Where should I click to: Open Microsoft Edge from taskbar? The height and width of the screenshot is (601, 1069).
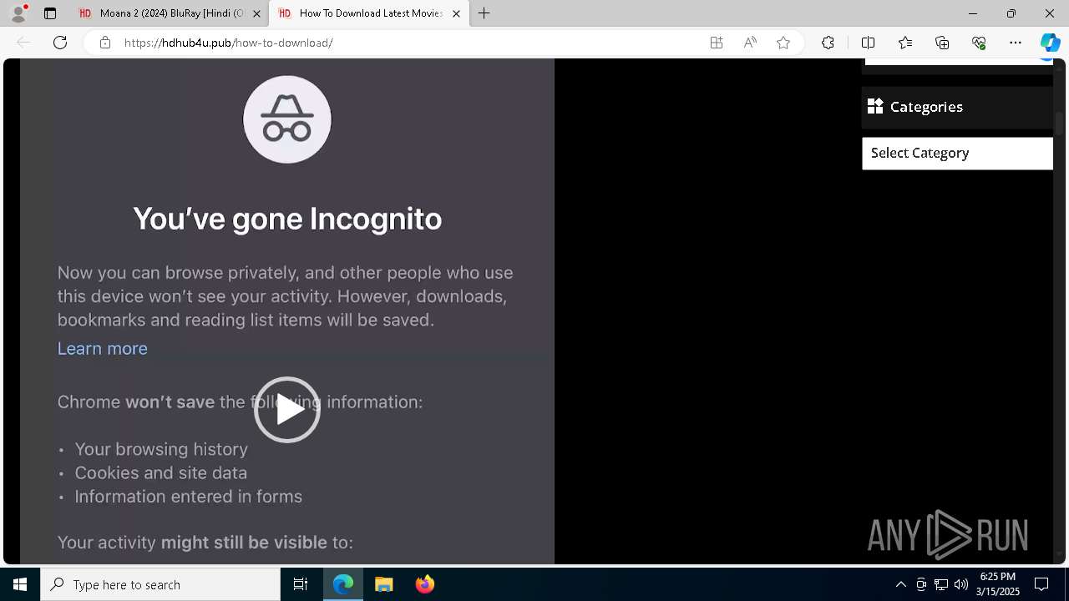pyautogui.click(x=343, y=584)
